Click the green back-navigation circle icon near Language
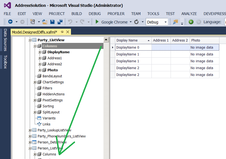This screenshot has width=226, height=159. tap(191, 22)
